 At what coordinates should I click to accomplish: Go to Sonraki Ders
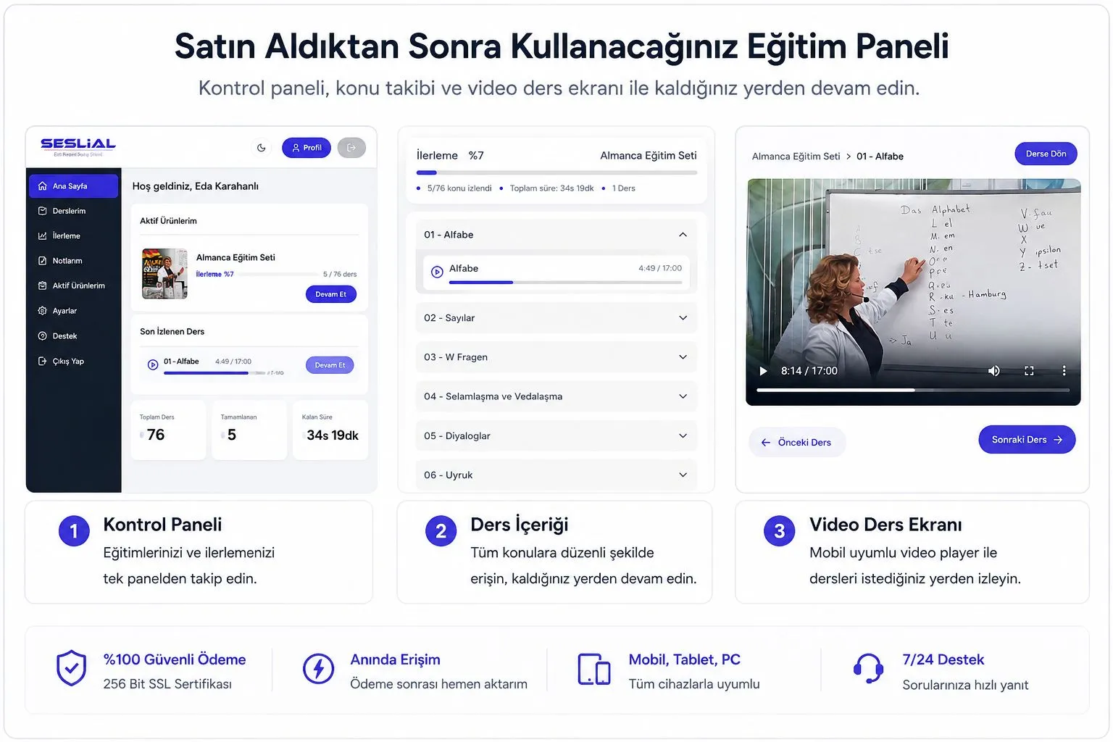[x=1027, y=440]
